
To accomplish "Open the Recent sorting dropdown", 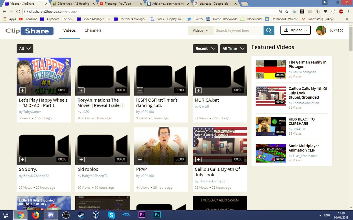I will [x=205, y=49].
